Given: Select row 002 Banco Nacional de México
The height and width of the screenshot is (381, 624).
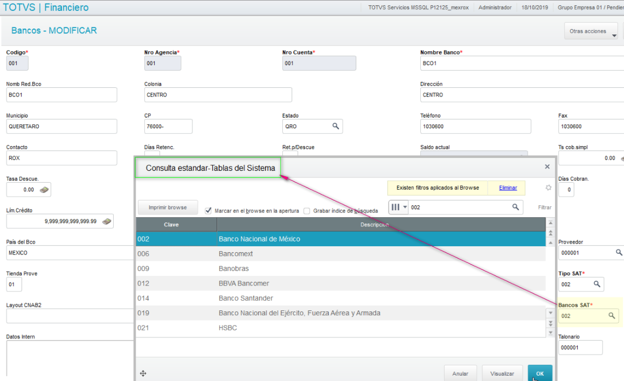Looking at the screenshot, I should click(x=341, y=239).
